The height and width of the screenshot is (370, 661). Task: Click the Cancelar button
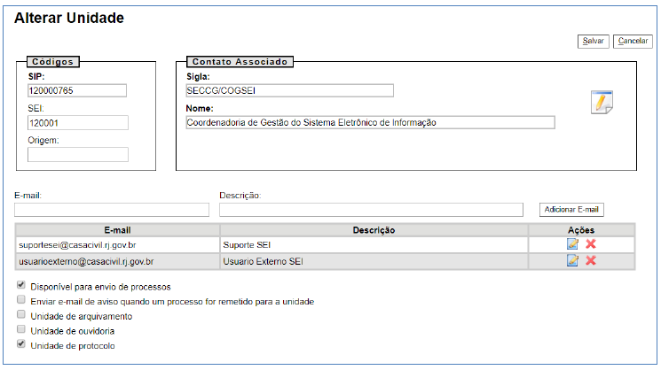click(633, 42)
